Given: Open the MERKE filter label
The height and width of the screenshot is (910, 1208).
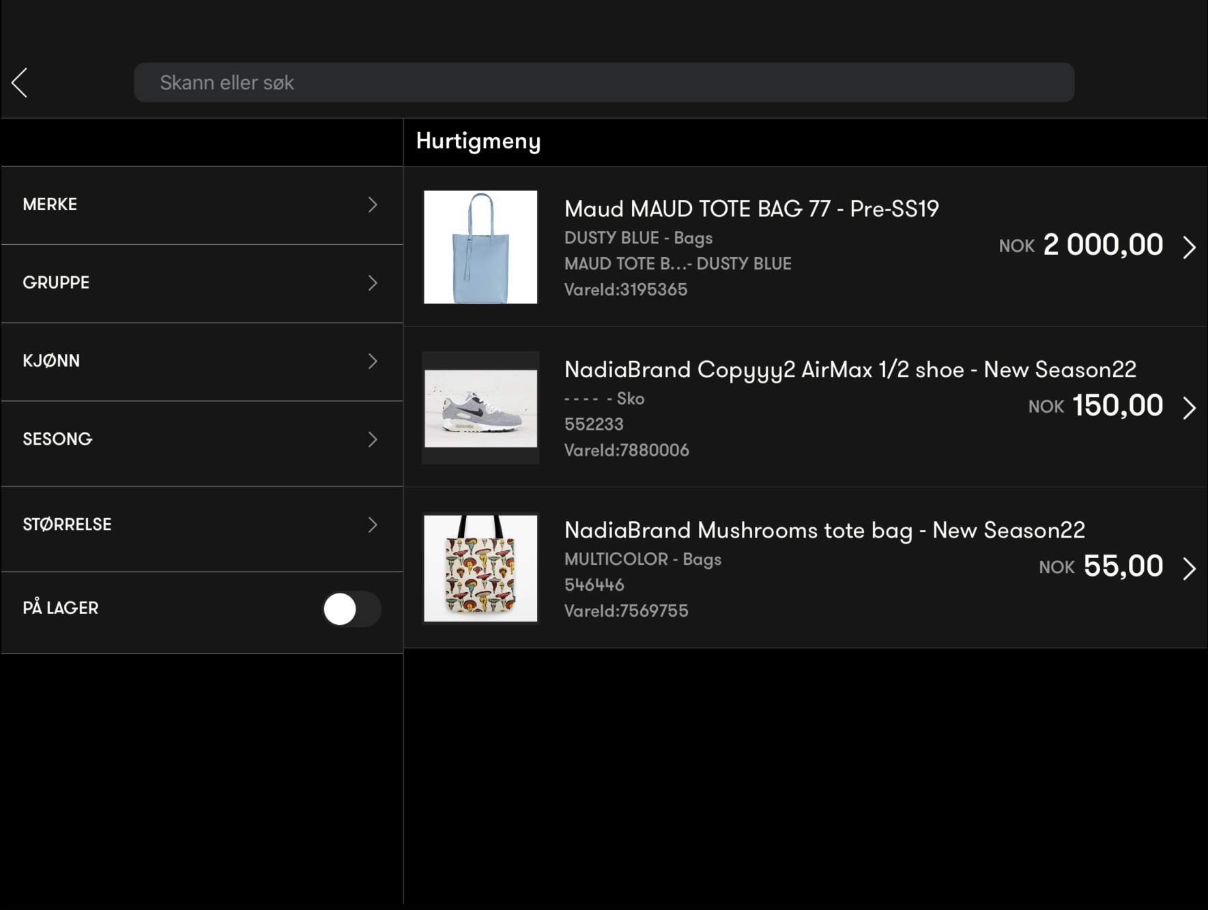Looking at the screenshot, I should (50, 205).
